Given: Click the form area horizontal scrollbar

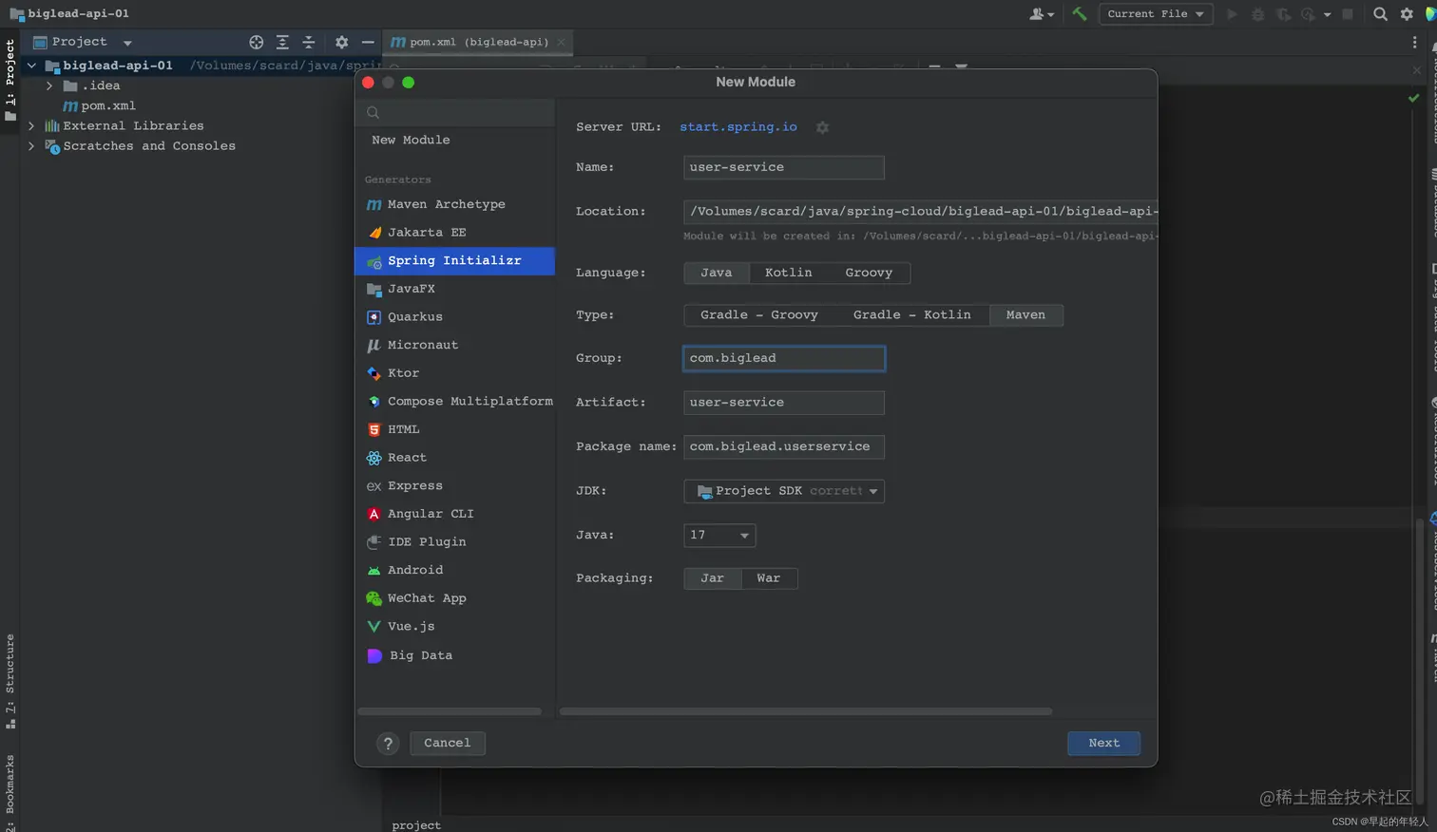Looking at the screenshot, I should [x=806, y=711].
